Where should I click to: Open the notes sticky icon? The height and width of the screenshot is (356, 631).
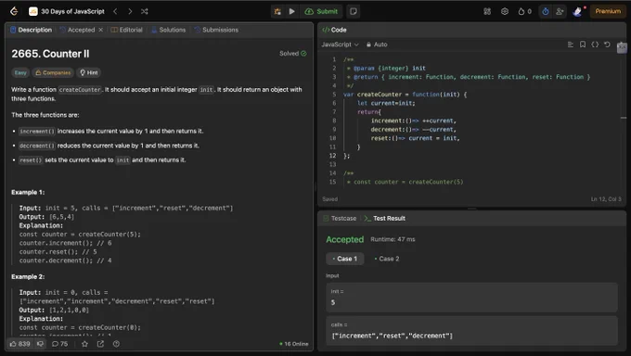pos(354,11)
